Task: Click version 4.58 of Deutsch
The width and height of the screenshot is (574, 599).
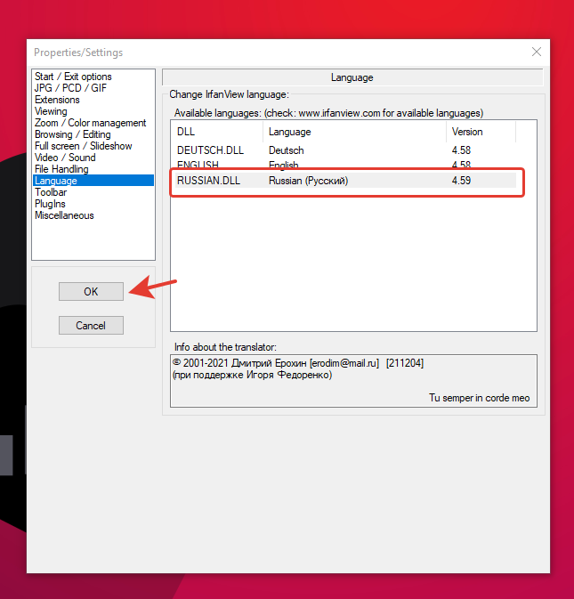Action: point(461,150)
